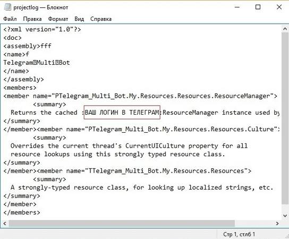The width and height of the screenshot is (289, 239).
Task: Click the horizontal scrollbar left arrow
Action: click(5, 224)
